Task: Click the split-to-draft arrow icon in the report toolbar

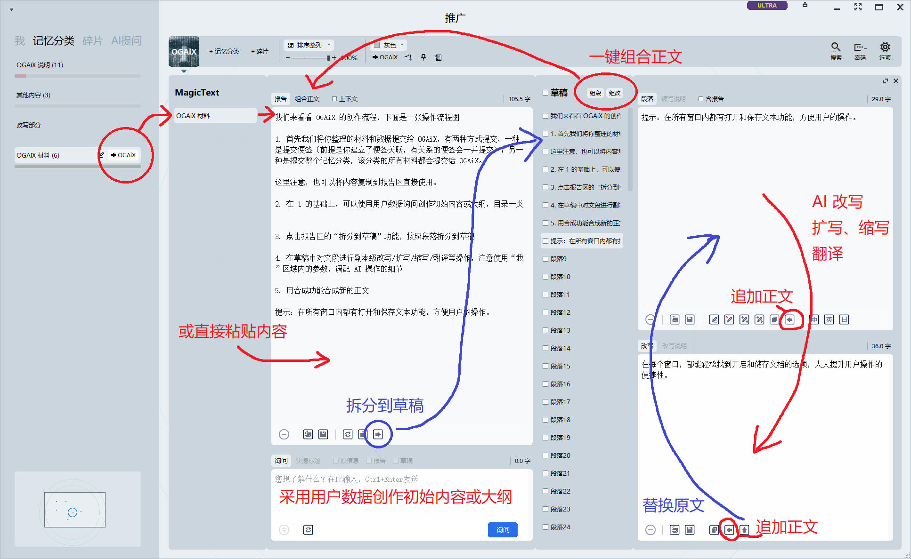Action: click(x=378, y=434)
